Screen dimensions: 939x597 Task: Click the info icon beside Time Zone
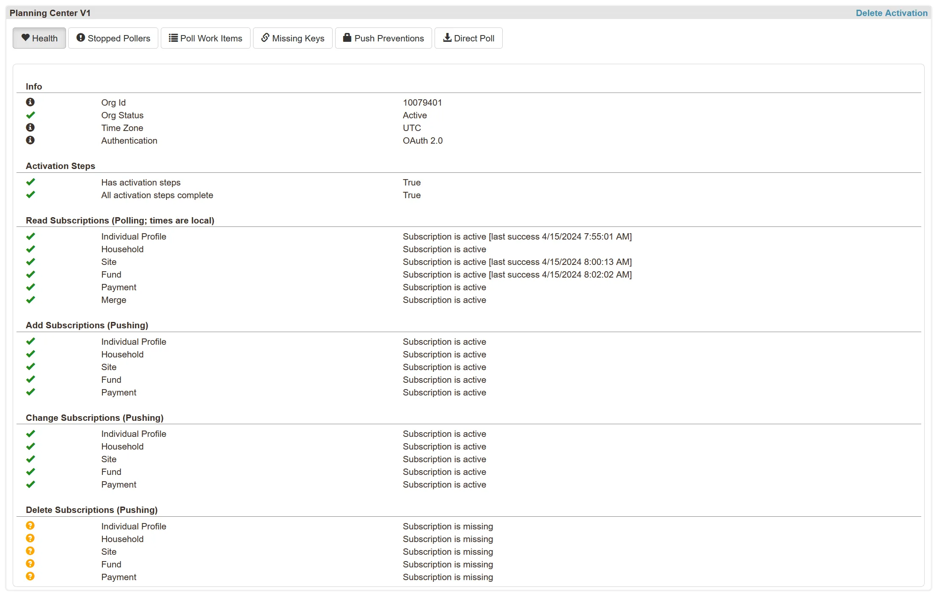pyautogui.click(x=30, y=128)
